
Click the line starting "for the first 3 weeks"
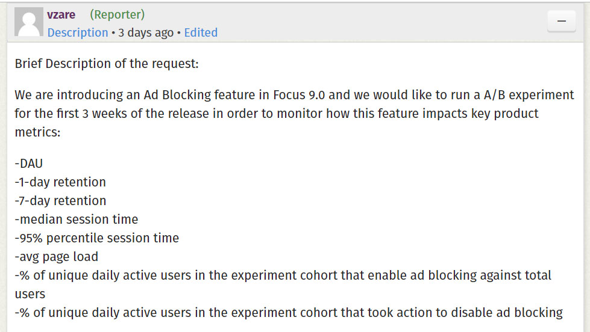(x=277, y=114)
